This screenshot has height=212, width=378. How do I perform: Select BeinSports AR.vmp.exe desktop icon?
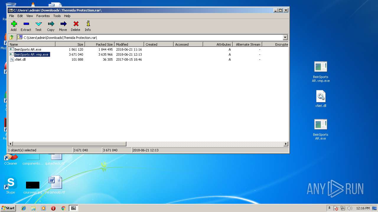pos(321,72)
